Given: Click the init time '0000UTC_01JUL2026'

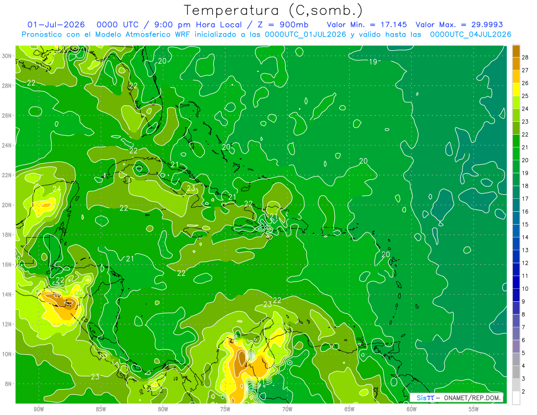Looking at the screenshot, I should click(306, 34).
